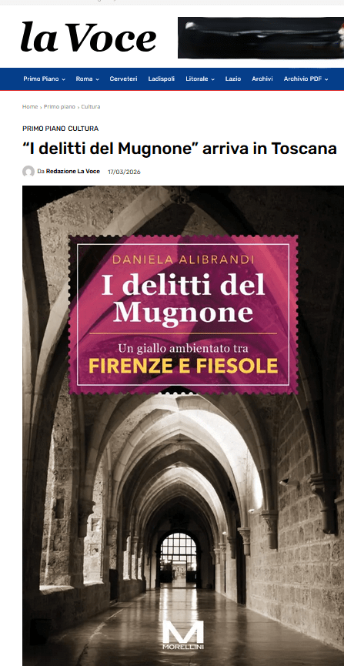
Task: Follow the Primo piano breadcrumb link
Action: (59, 106)
